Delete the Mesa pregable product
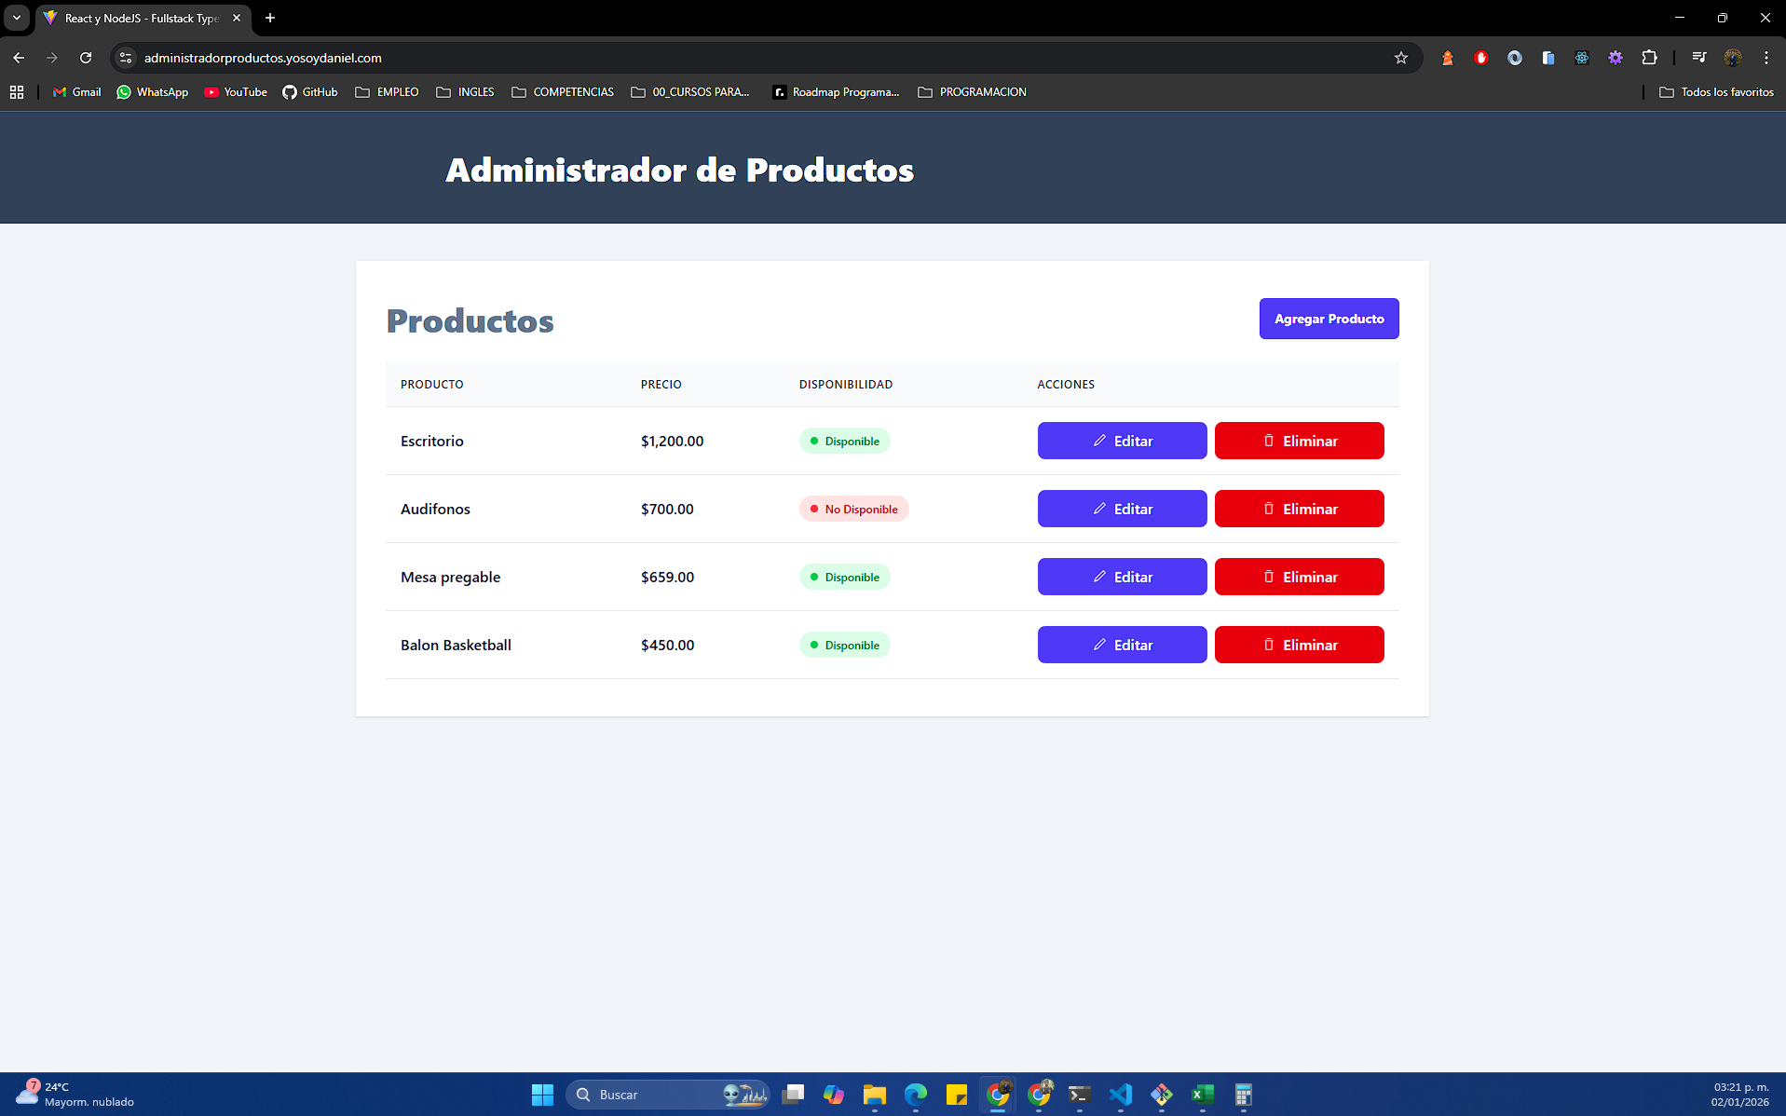 coord(1299,577)
